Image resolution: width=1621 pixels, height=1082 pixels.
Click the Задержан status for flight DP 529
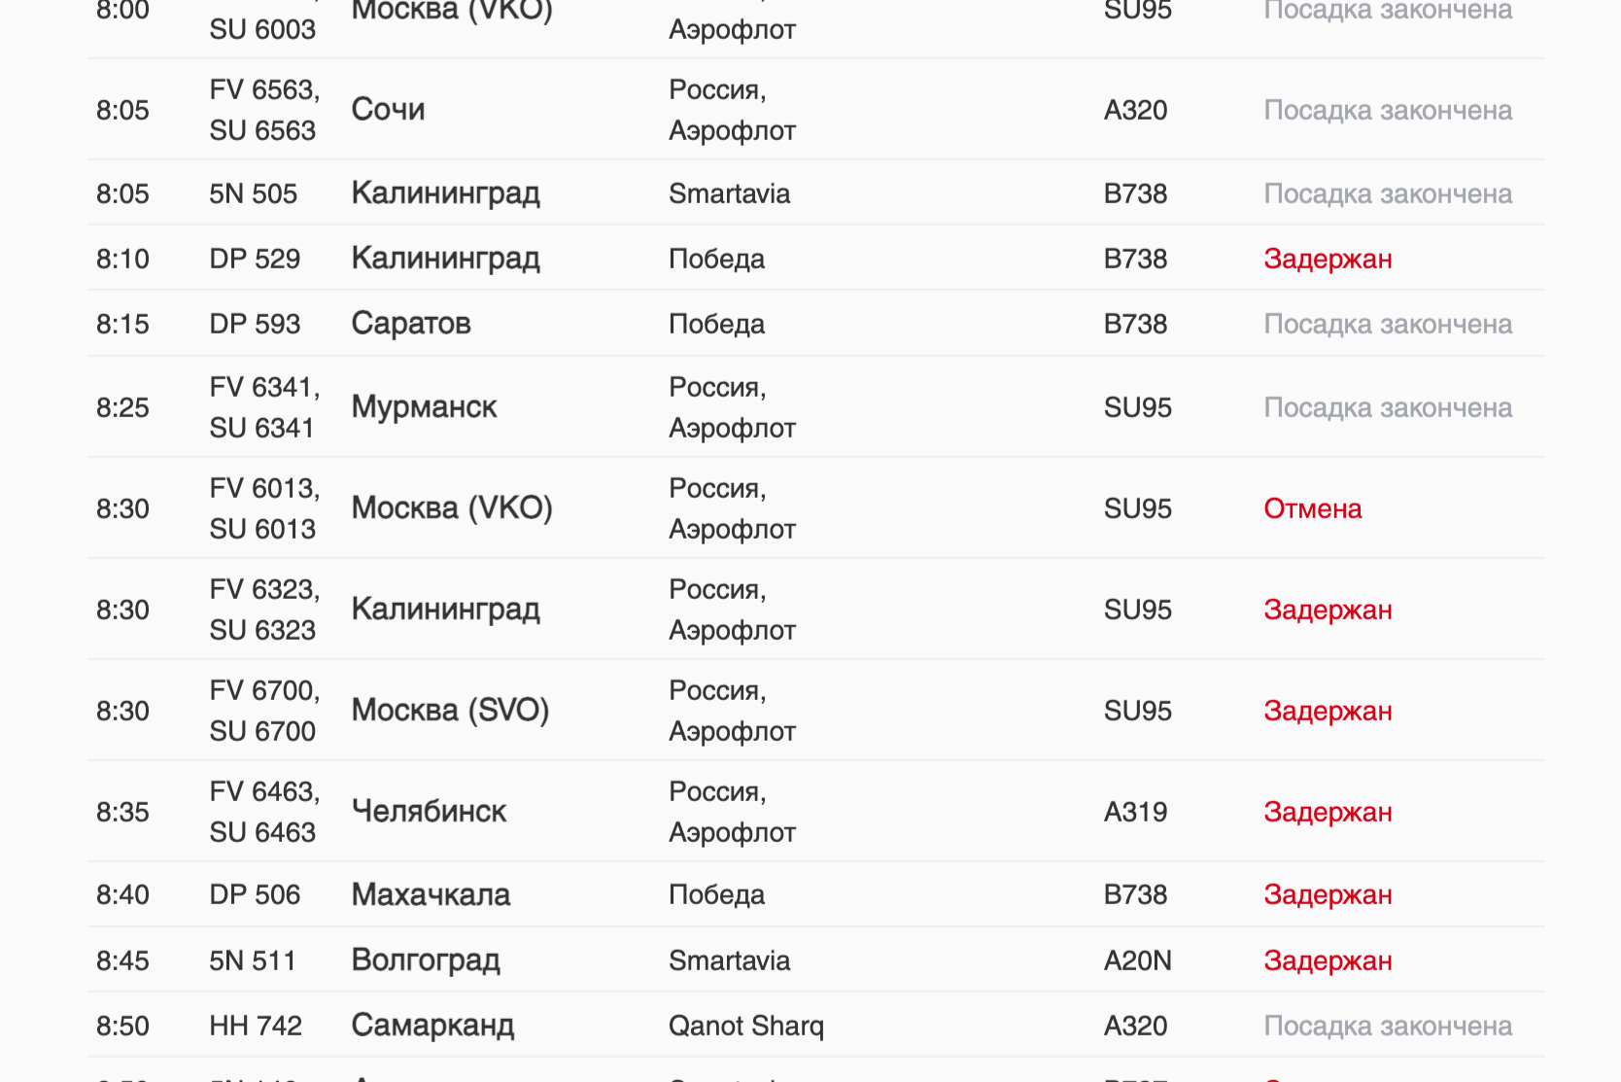point(1328,259)
